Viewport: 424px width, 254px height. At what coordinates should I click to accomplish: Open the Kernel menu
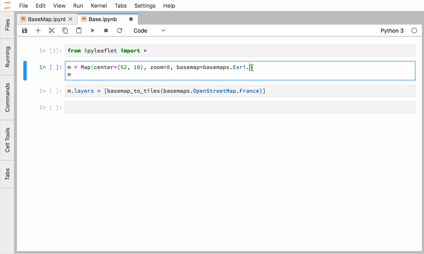99,6
